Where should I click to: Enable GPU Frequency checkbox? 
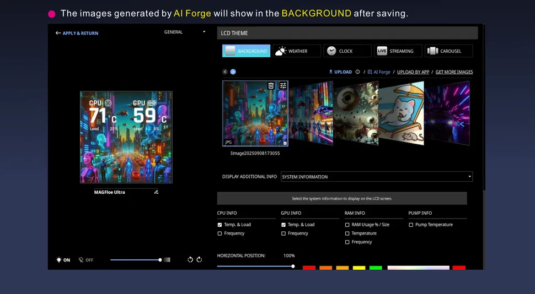pos(283,233)
